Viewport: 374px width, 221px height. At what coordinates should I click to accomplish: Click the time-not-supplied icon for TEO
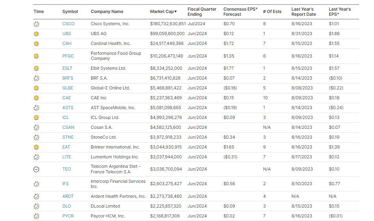(36, 169)
